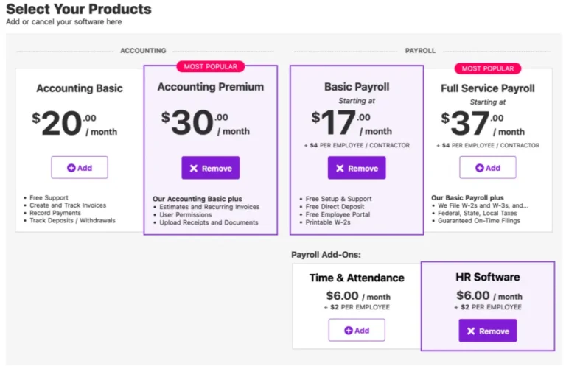
Task: Click the X icon on HR Software Remove
Action: (x=471, y=331)
